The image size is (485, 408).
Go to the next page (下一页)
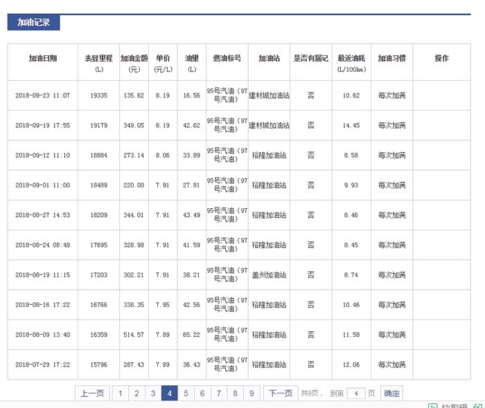click(280, 393)
